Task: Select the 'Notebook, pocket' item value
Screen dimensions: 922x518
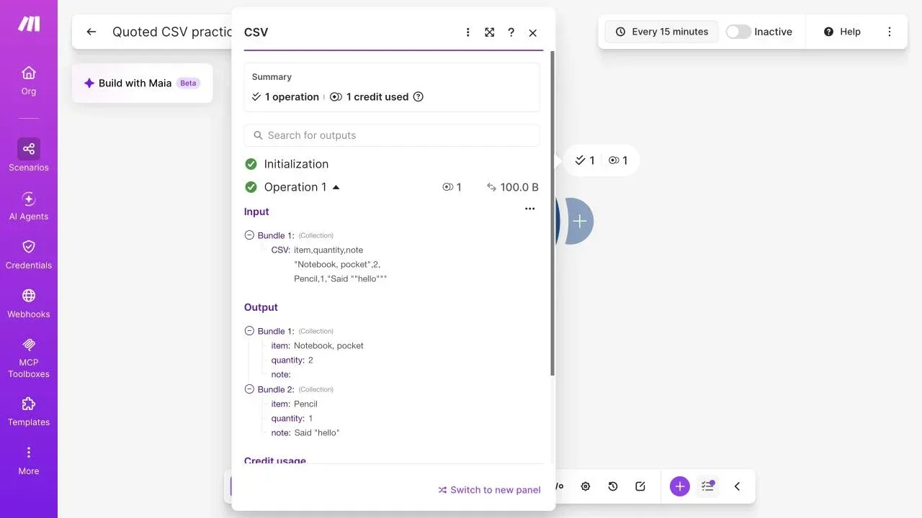Action: [328, 346]
